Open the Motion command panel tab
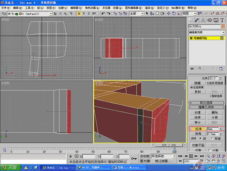The image size is (227, 171). click(210, 20)
